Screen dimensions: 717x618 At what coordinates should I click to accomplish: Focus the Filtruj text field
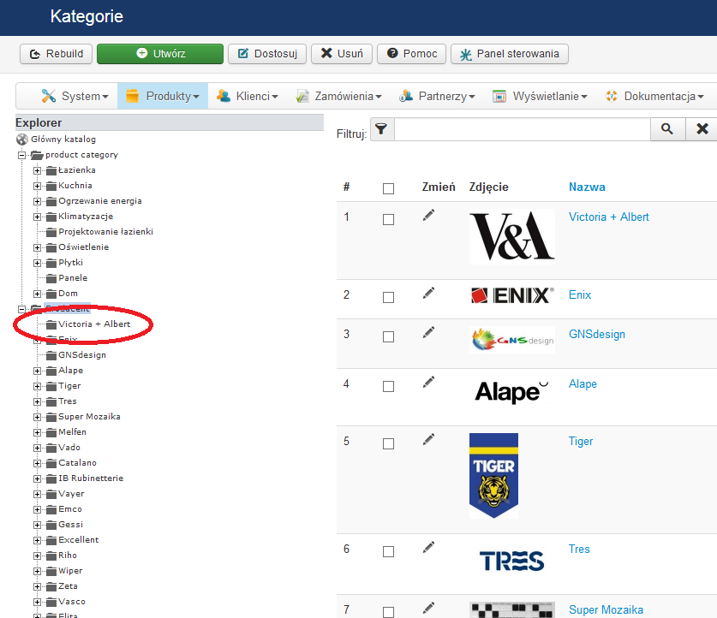coord(523,129)
